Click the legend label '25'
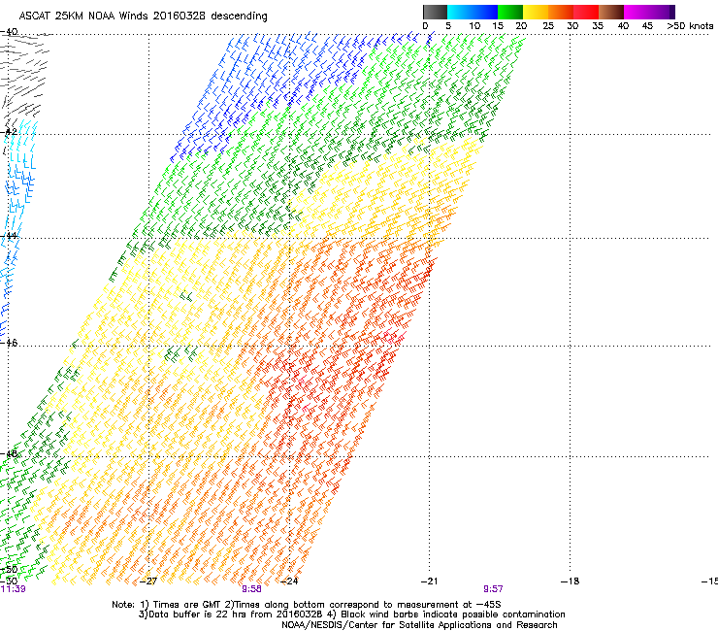 (548, 26)
